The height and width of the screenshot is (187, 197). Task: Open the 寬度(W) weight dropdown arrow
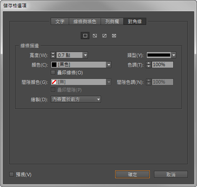click(85, 55)
